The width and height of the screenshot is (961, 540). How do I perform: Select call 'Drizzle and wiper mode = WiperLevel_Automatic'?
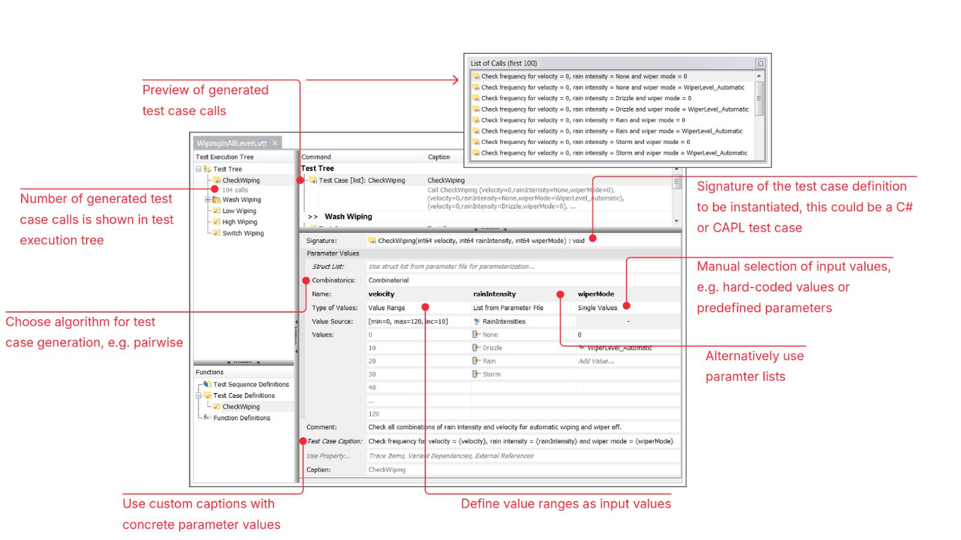pos(615,109)
